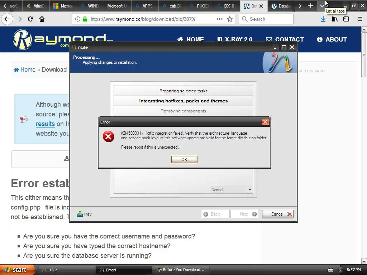Screen dimensions: 367x275
Task: Click the page vertical scrollbar thumb
Action: 364,55
